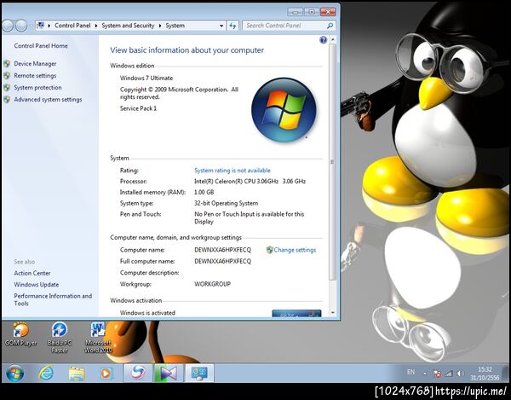Click the shield icon beside System protection
The image size is (511, 400).
tap(7, 88)
